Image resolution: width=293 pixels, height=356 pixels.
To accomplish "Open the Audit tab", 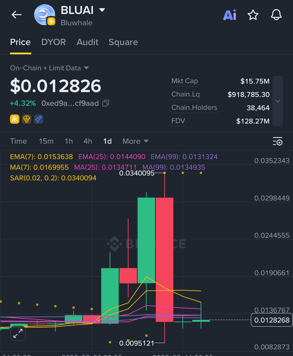I will coord(87,42).
